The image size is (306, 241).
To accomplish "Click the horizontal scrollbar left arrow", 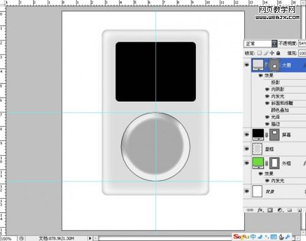I will click(x=95, y=239).
